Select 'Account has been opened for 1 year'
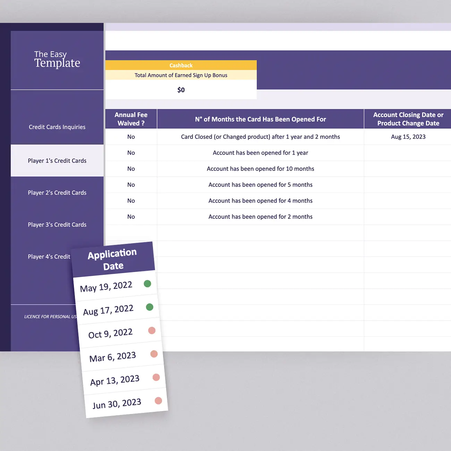 pos(261,153)
